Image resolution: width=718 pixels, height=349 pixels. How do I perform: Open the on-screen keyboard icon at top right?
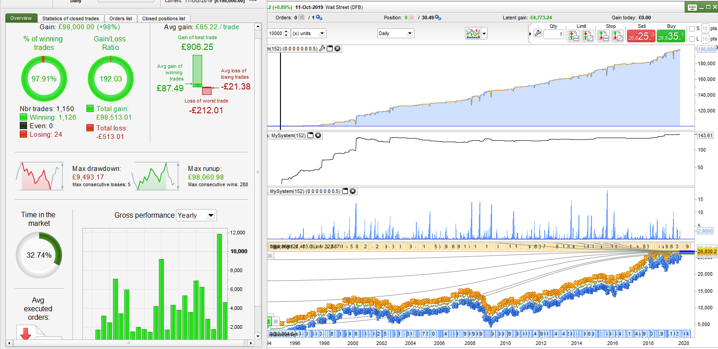coord(692,7)
